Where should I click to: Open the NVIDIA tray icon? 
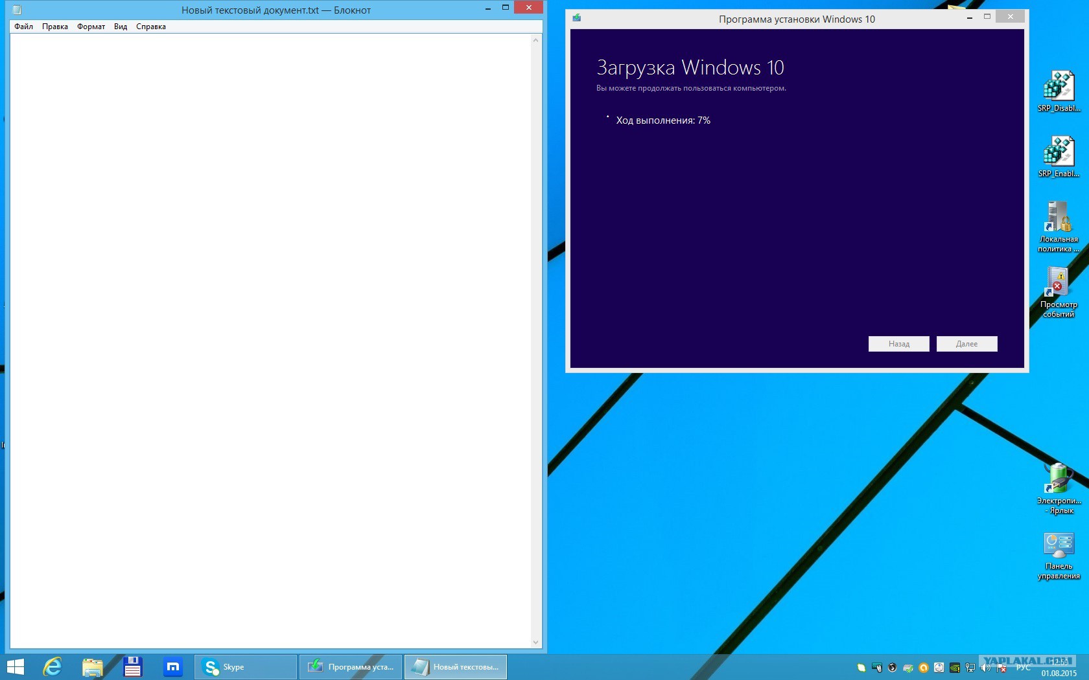955,668
